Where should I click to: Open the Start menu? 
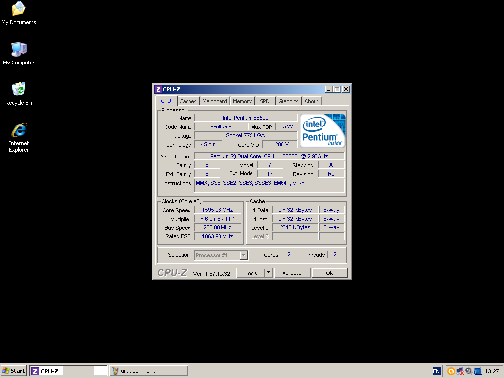pyautogui.click(x=14, y=371)
